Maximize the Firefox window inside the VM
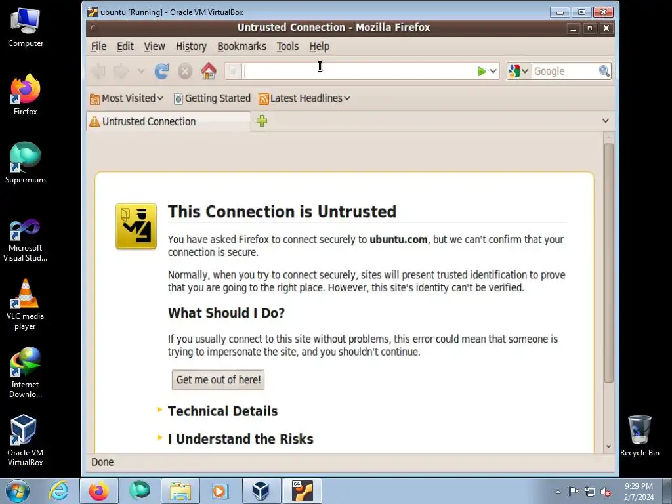The image size is (672, 504). coord(590,28)
